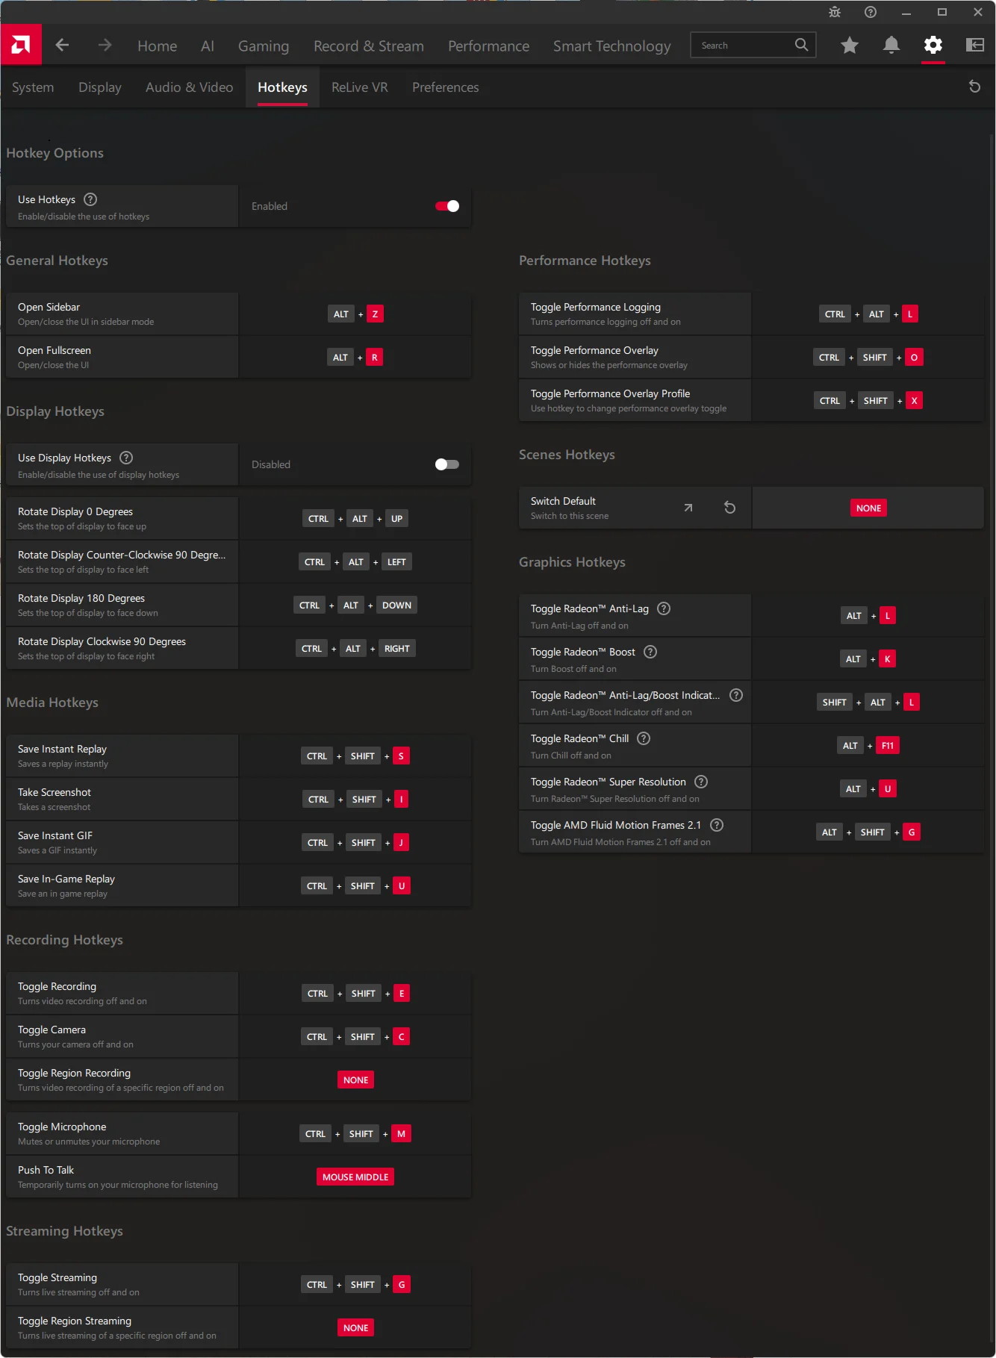Click into the Search field
This screenshot has width=996, height=1358.
[x=744, y=46]
